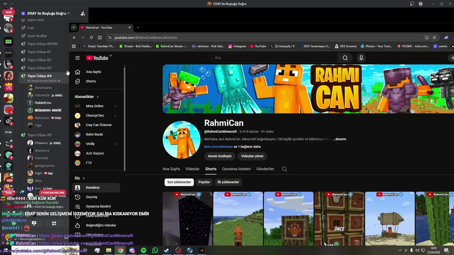The image size is (454, 255).
Task: Open ERAY ile Boşluğa Doğru server dropdown
Action: click(x=48, y=13)
